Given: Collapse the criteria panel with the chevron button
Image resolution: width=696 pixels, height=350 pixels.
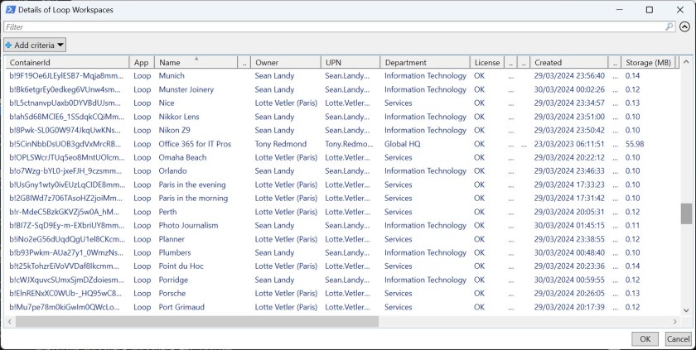Looking at the screenshot, I should click(x=684, y=27).
